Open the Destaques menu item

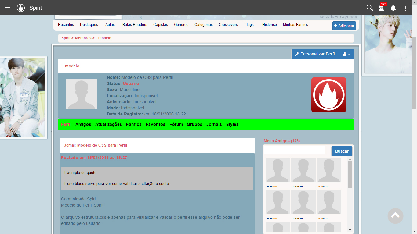click(x=89, y=25)
